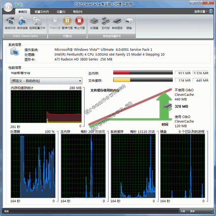Screen dimensions: 216x216
Task: Open the 系统状态 system status view
Action: [10, 23]
